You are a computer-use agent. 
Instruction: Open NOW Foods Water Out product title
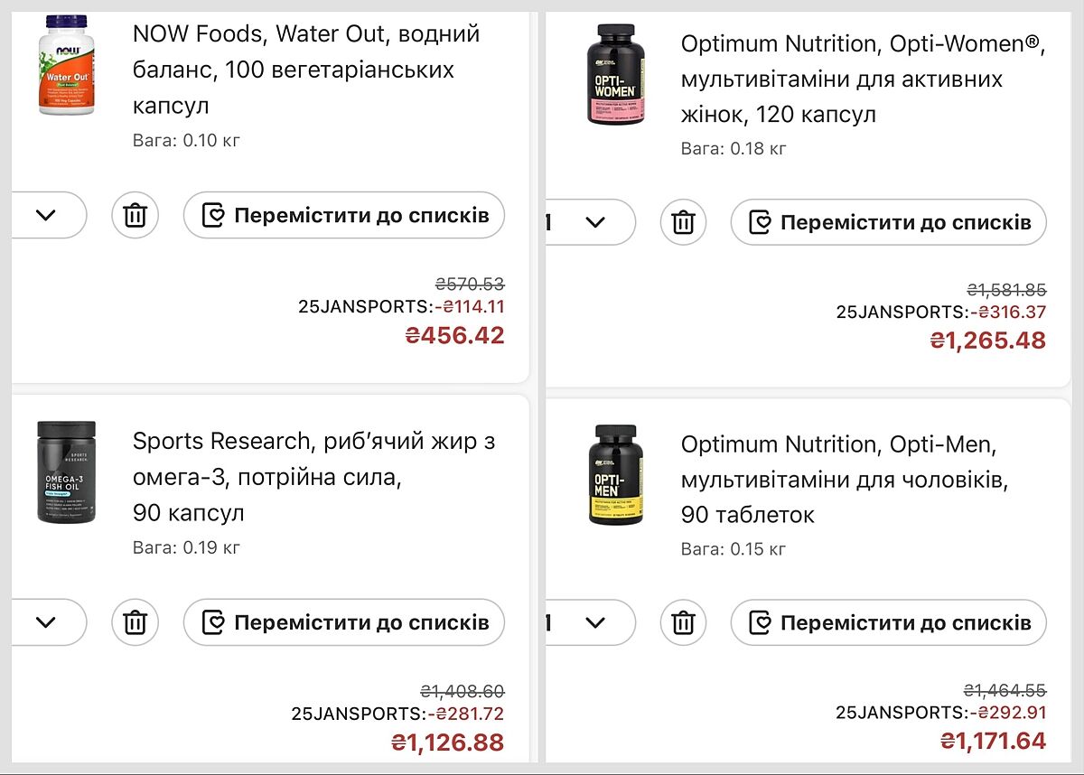(306, 70)
